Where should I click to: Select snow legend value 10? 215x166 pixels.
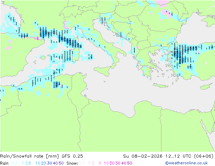point(106,163)
